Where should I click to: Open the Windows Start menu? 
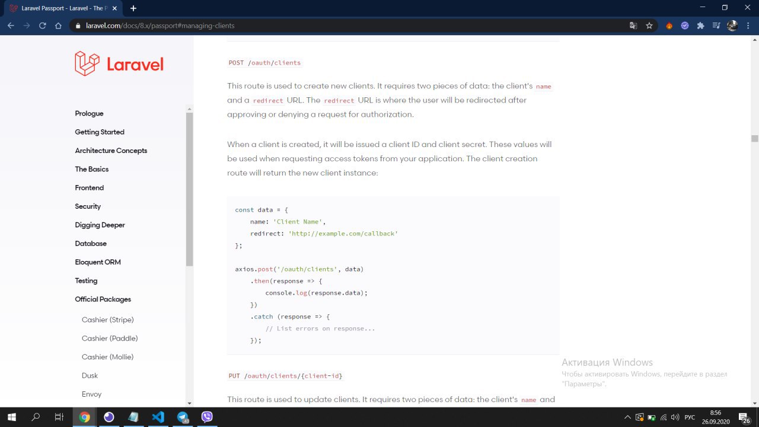coord(11,417)
